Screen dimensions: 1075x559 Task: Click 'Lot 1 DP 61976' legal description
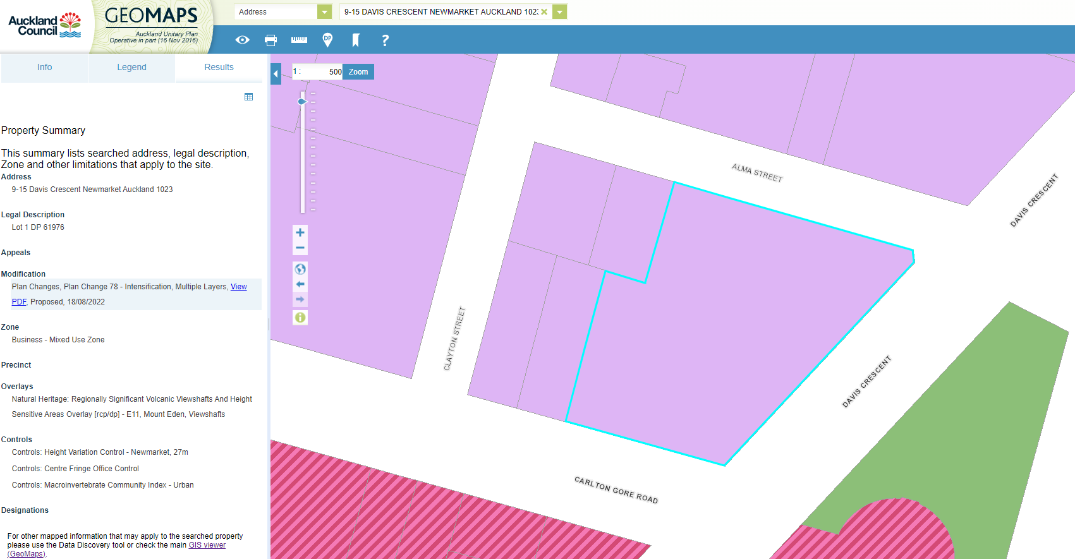coord(38,227)
